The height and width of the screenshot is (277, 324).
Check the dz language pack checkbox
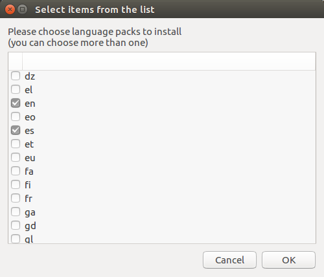16,76
